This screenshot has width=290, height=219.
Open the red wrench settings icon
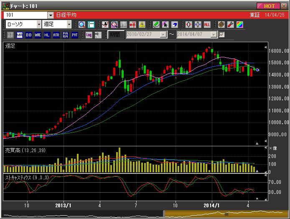(x=230, y=24)
